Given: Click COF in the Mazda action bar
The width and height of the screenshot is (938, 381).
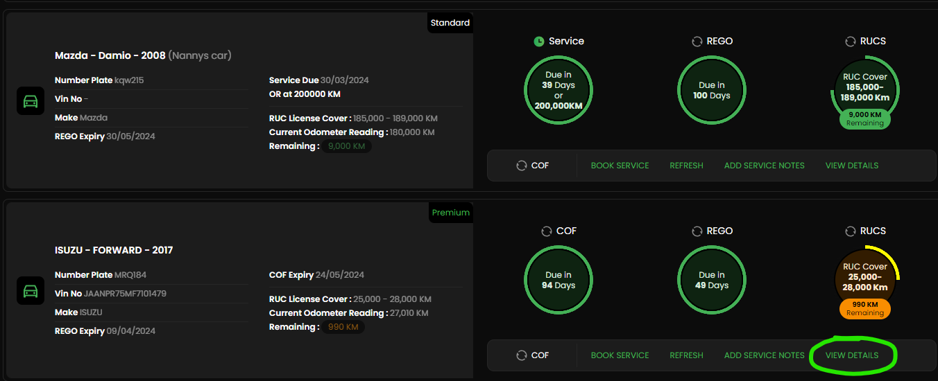Looking at the screenshot, I should [532, 166].
